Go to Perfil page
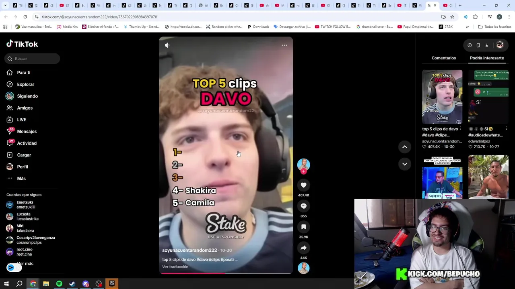 [x=22, y=167]
